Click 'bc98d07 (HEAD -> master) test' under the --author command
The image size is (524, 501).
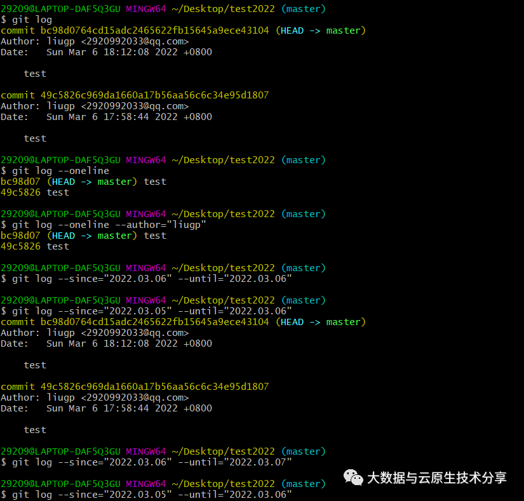(x=83, y=236)
